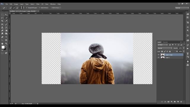Viewport: 190px width, 107px height.
Task: Open the Layer menu
Action: click(x=22, y=4)
